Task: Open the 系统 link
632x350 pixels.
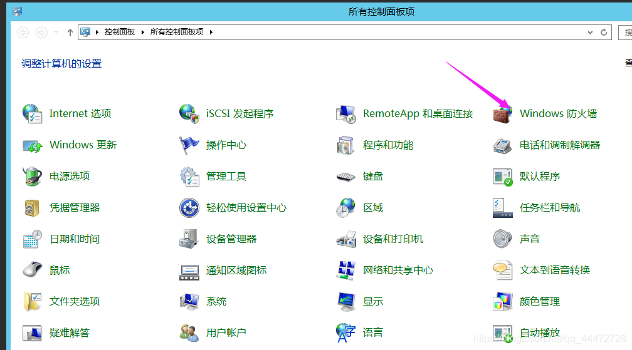Action: [x=216, y=301]
